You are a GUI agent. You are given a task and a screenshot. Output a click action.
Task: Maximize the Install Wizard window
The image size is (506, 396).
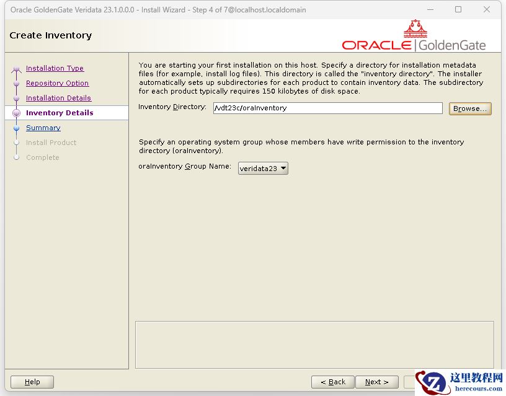click(x=458, y=9)
